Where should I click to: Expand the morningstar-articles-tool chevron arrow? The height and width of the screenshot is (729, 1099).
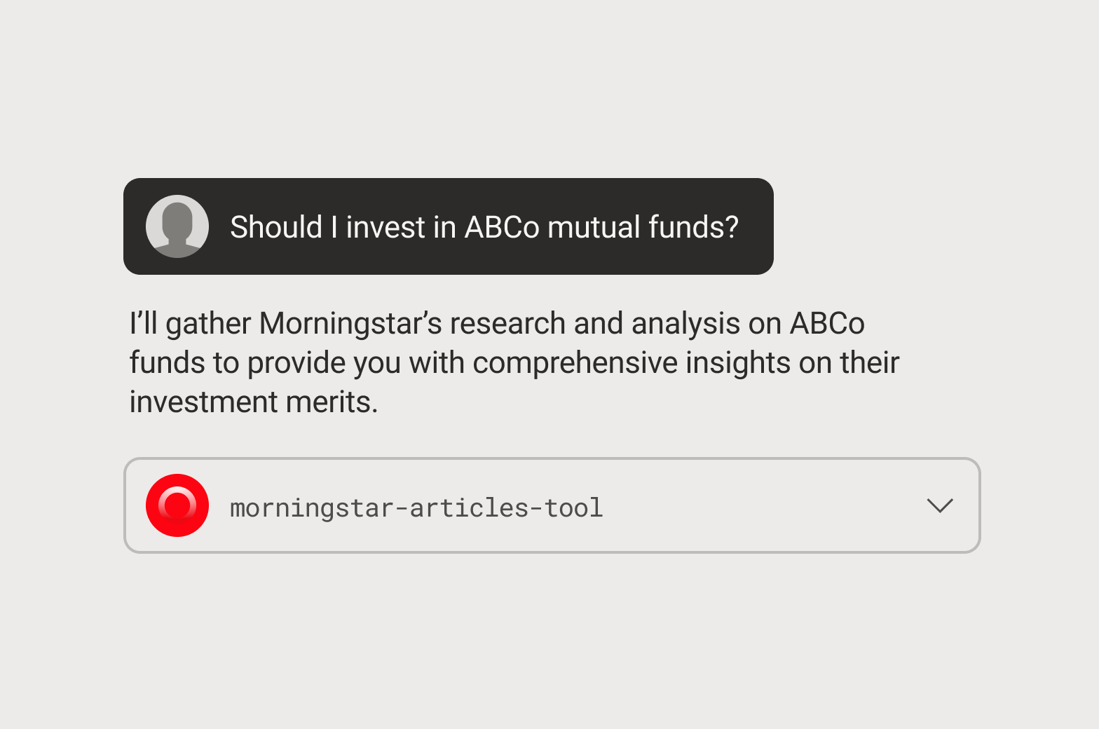(x=939, y=505)
